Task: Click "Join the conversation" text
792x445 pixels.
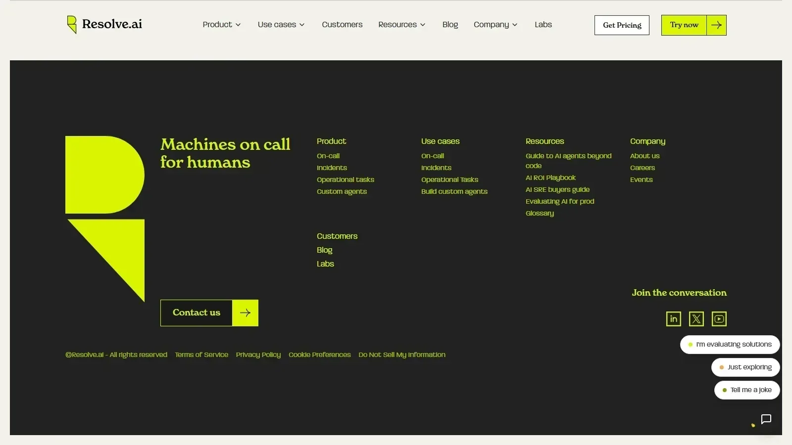Action: [679, 293]
